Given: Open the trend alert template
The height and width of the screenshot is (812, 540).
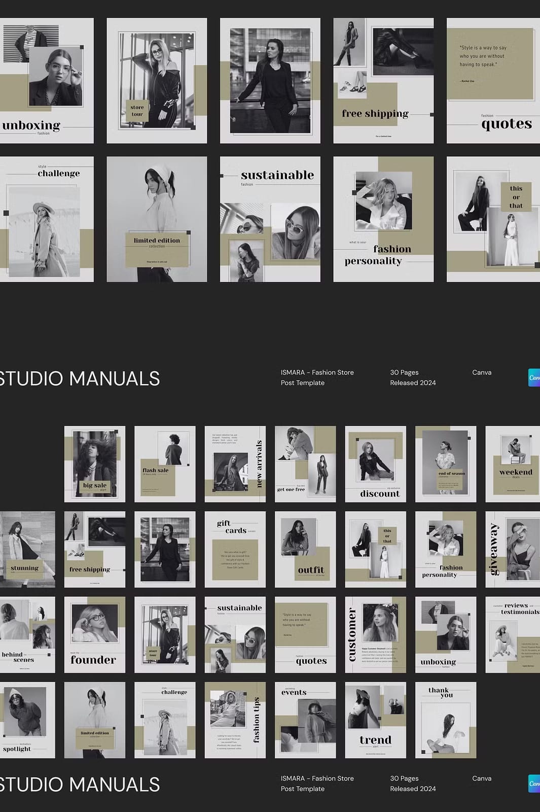Looking at the screenshot, I should point(376,720).
